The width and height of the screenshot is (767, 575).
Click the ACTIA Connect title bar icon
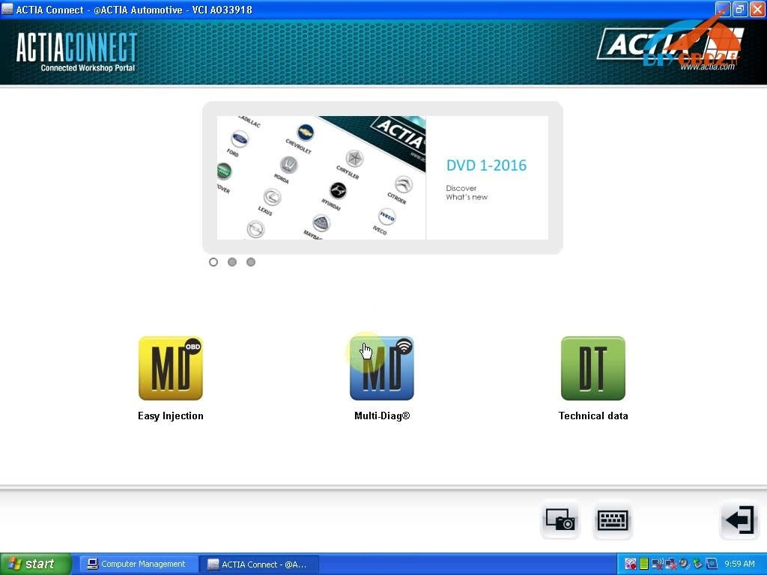tap(7, 9)
